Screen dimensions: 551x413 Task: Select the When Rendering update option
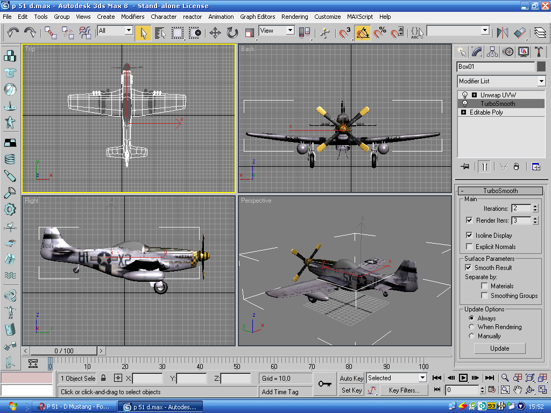pyautogui.click(x=471, y=327)
